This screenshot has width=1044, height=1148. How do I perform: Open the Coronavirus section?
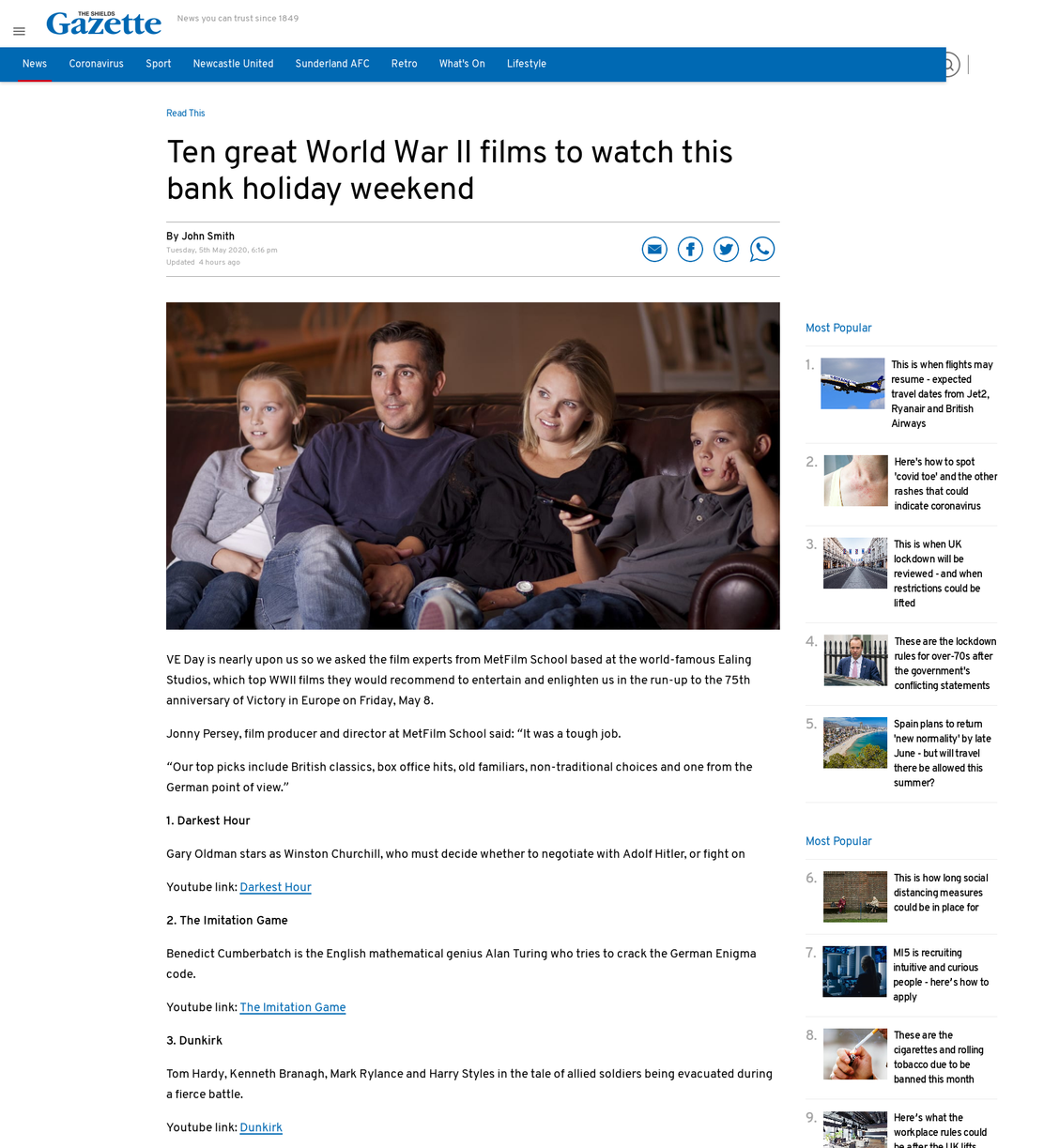click(x=96, y=64)
